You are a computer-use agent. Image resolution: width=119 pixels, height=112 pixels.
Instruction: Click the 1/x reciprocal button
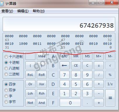click(x=110, y=84)
